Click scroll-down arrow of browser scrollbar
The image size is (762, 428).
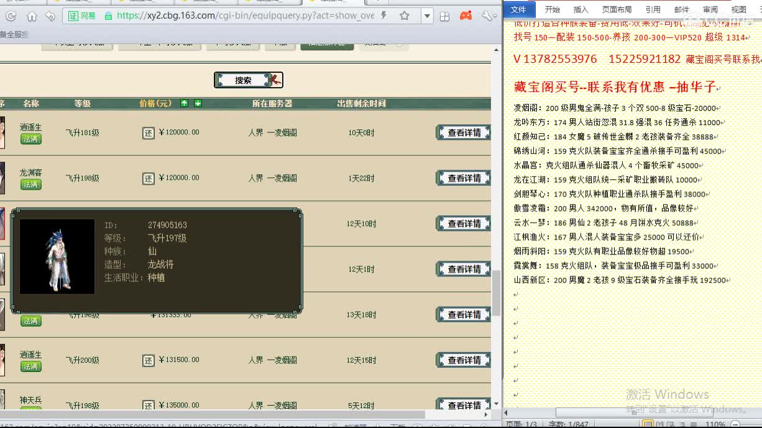tap(496, 404)
